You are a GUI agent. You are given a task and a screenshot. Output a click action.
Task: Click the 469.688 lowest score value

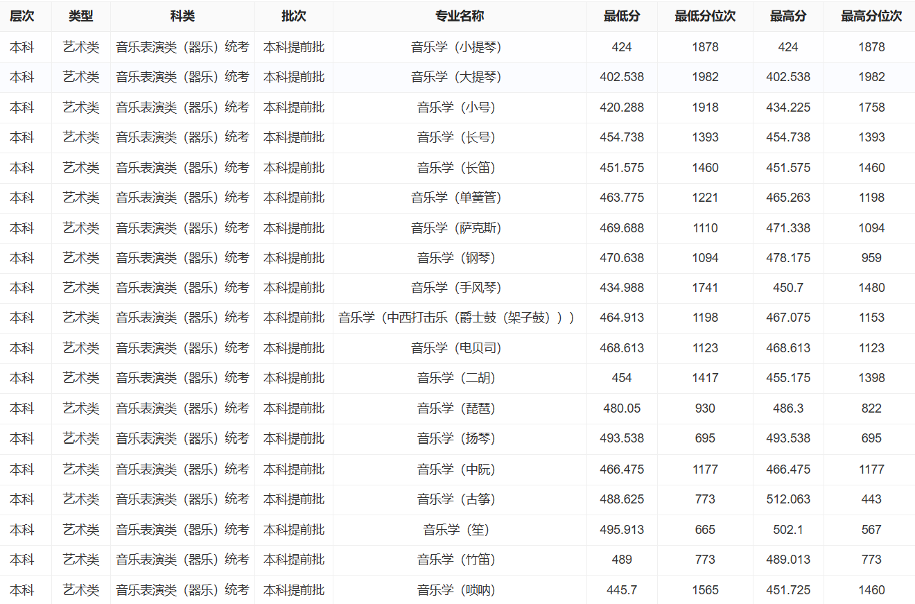pyautogui.click(x=622, y=228)
